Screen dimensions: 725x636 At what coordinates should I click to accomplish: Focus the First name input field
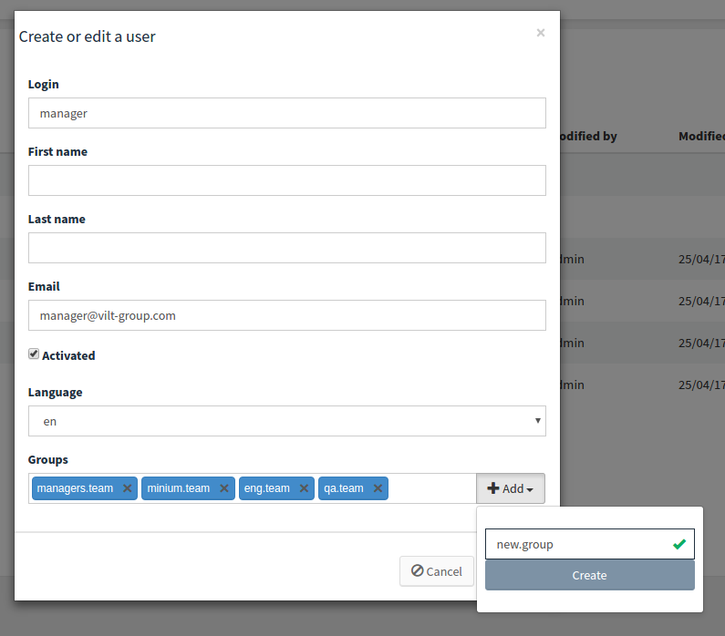(287, 180)
